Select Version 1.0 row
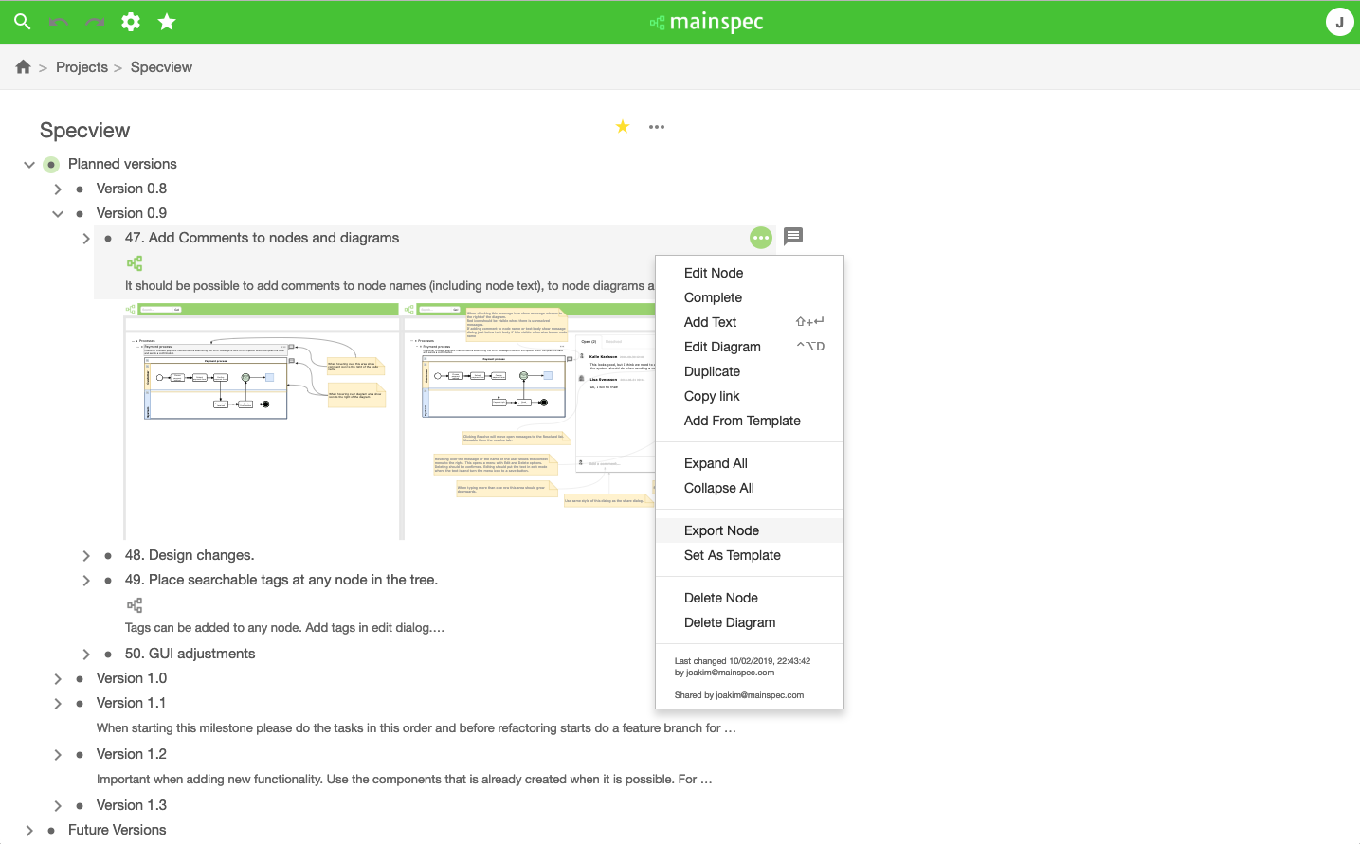This screenshot has width=1360, height=844. 132,678
